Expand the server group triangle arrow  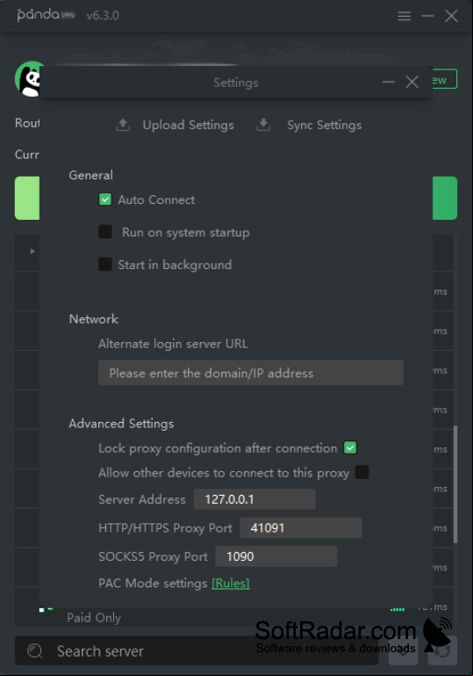[x=32, y=251]
